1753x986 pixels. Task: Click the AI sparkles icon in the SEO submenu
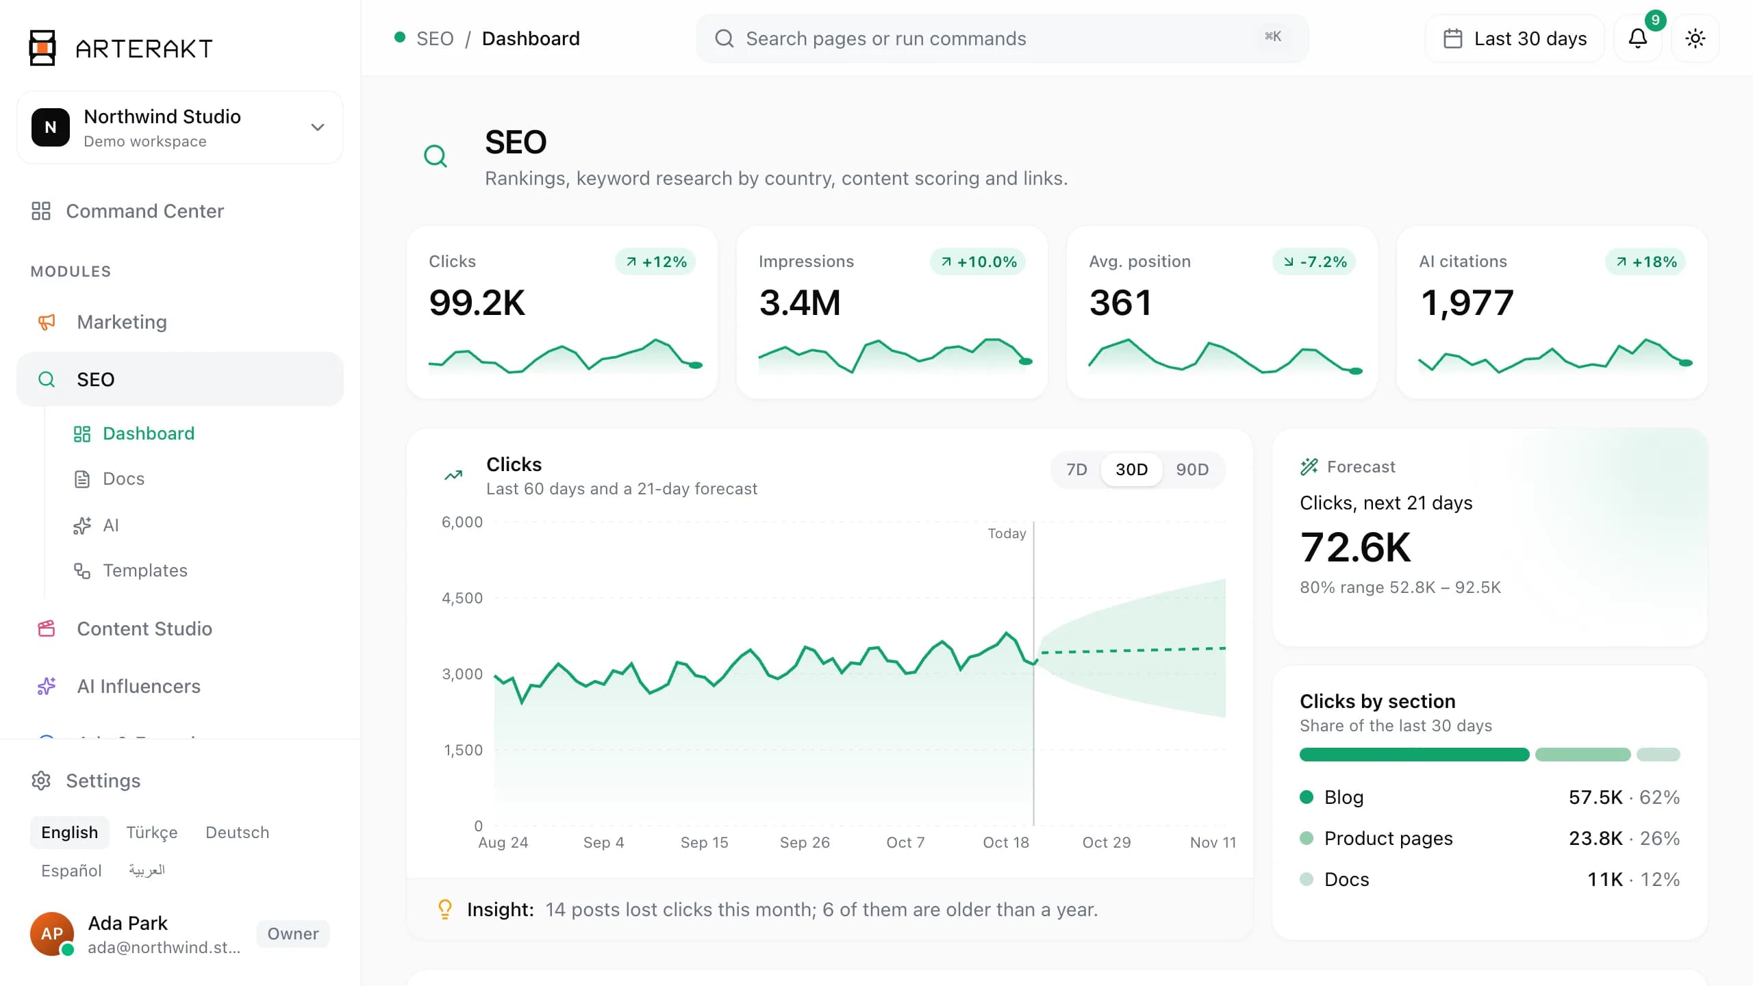82,525
